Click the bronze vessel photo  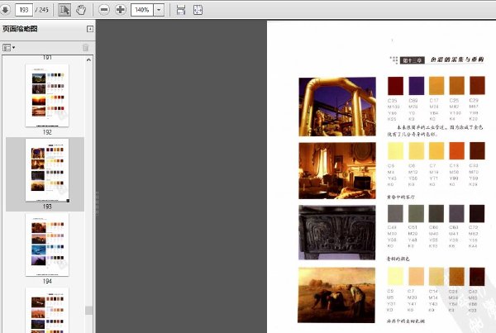pyautogui.click(x=337, y=232)
